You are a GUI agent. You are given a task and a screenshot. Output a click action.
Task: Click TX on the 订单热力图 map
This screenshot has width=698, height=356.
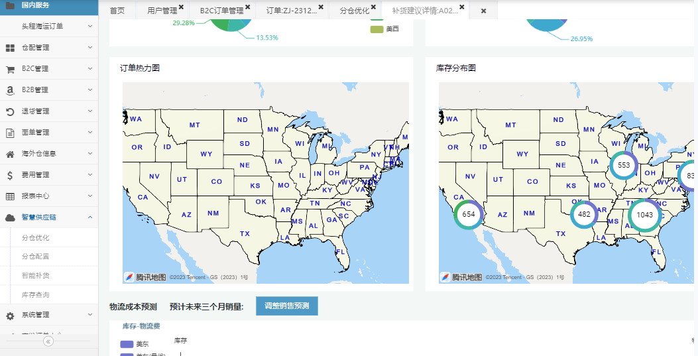point(245,233)
